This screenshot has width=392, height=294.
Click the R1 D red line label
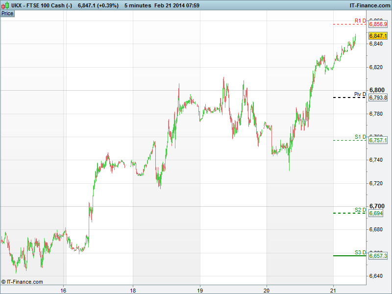pyautogui.click(x=360, y=20)
